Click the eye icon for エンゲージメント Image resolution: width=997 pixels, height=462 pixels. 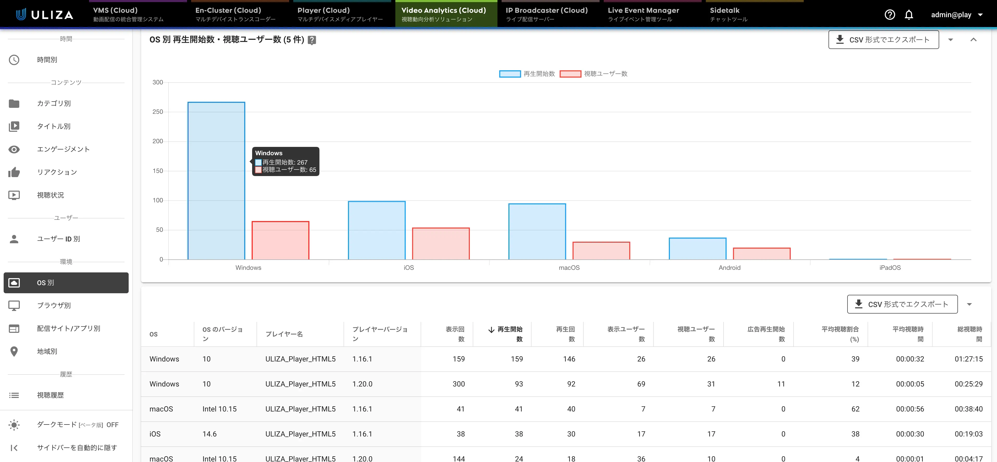point(14,149)
